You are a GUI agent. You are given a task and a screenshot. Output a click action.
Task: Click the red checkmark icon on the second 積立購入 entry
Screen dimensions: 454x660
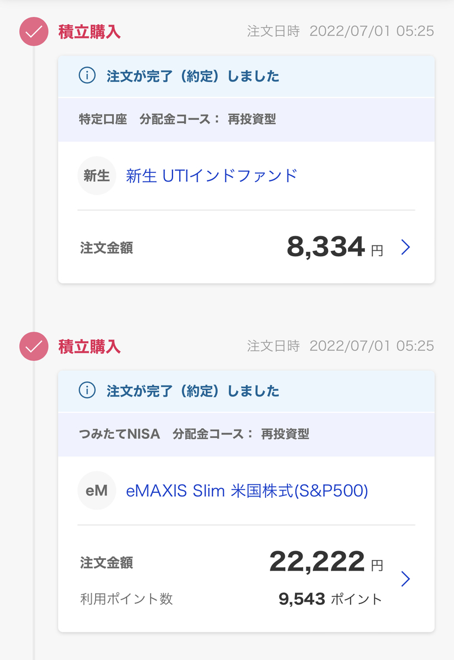(34, 346)
